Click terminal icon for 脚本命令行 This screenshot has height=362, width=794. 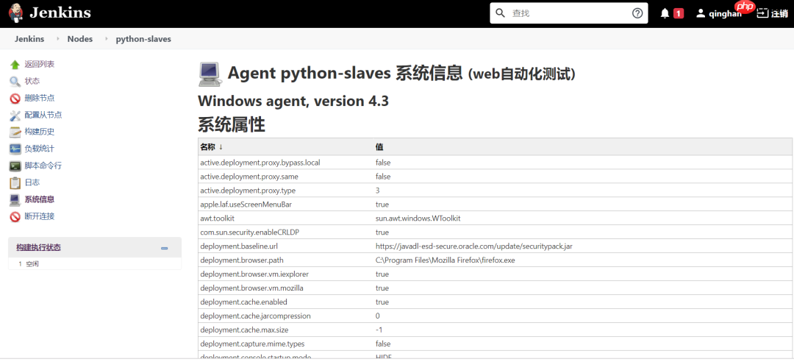pyautogui.click(x=15, y=166)
